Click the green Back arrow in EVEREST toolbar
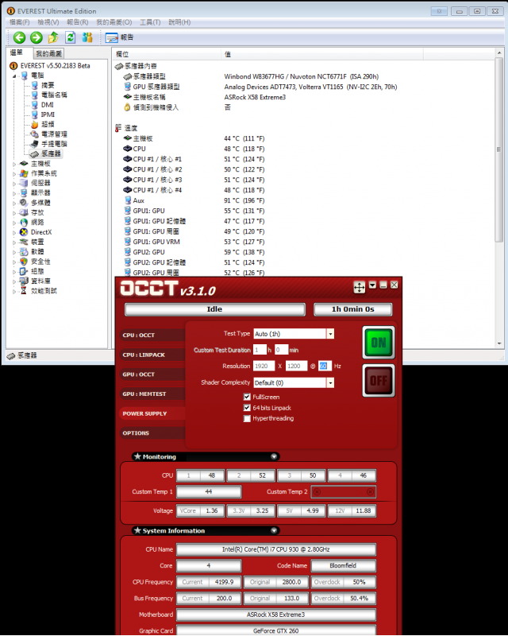The height and width of the screenshot is (636, 508). (x=19, y=37)
